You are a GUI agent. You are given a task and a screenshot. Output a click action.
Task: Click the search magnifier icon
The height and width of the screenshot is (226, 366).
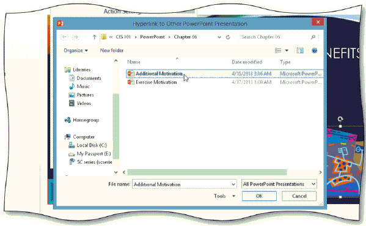click(x=313, y=37)
